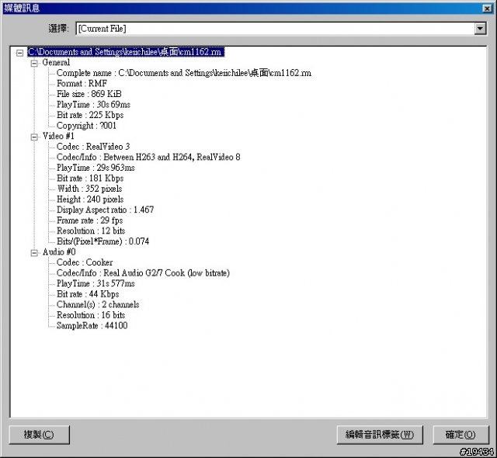Select 'Resolution : 16 bits' row
The width and height of the screenshot is (497, 458).
click(x=91, y=315)
